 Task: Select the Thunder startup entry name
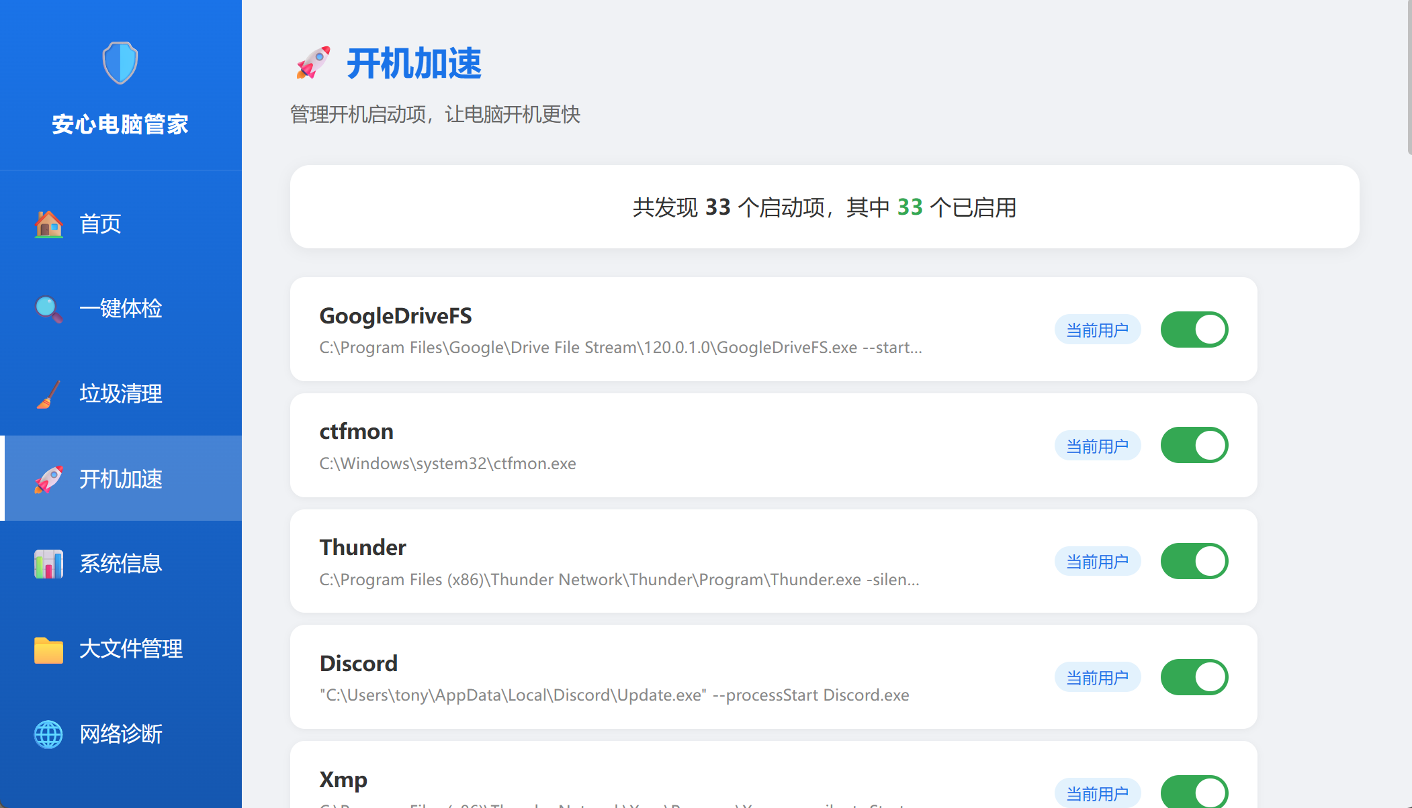[x=363, y=548]
